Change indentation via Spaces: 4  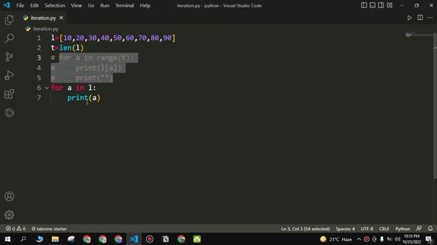pyautogui.click(x=345, y=229)
